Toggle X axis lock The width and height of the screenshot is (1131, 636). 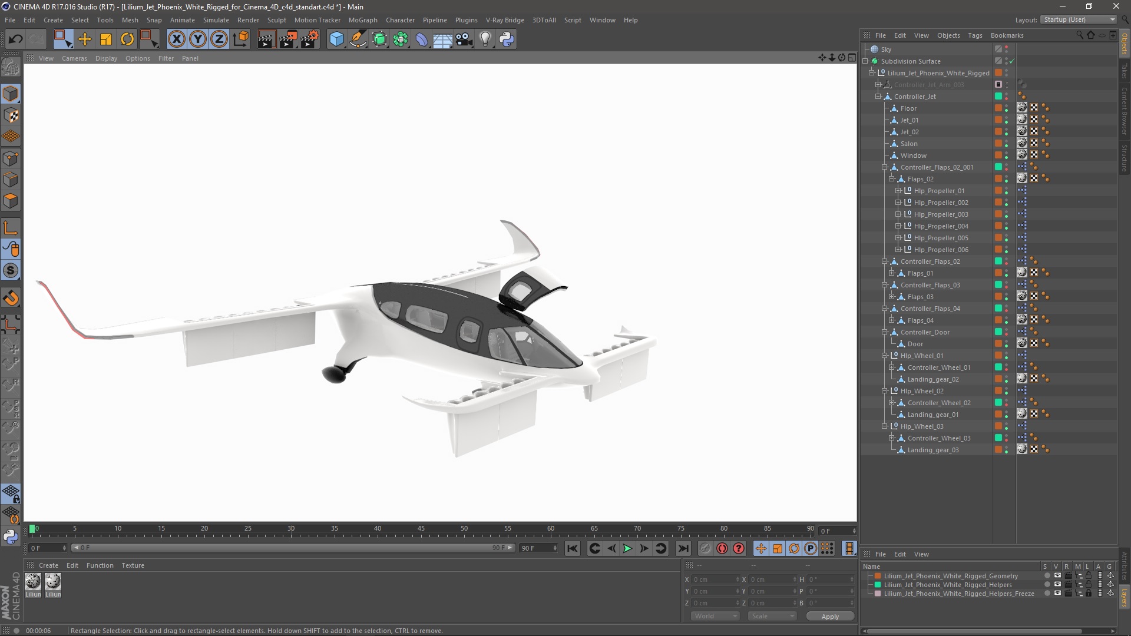pyautogui.click(x=176, y=39)
